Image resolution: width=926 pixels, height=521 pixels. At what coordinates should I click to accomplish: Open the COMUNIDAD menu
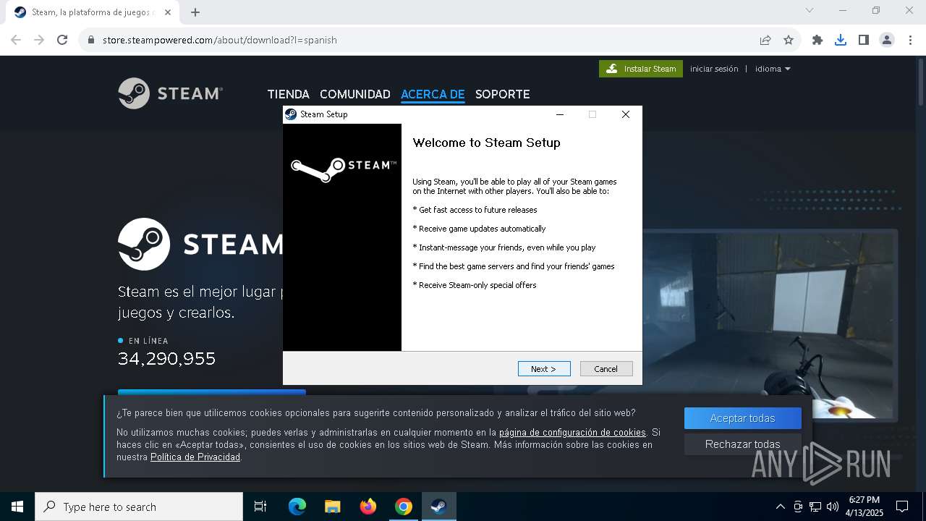point(355,94)
